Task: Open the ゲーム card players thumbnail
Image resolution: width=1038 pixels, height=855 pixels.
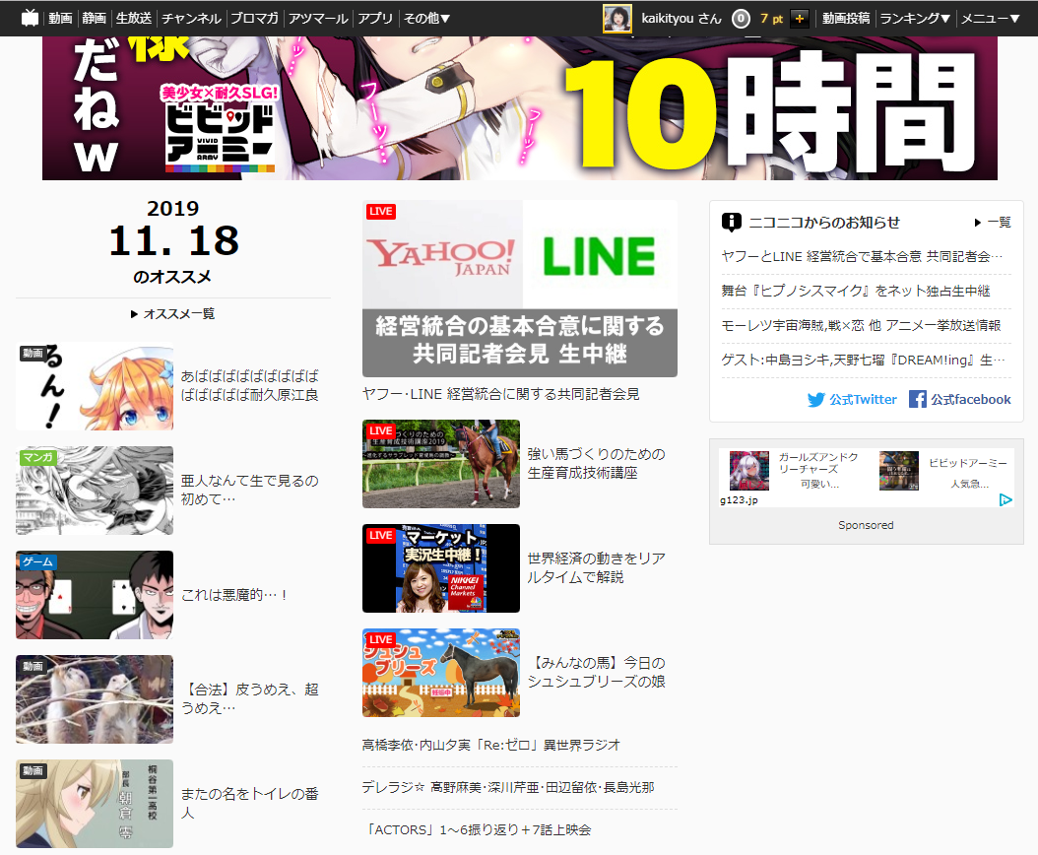Action: pyautogui.click(x=95, y=595)
